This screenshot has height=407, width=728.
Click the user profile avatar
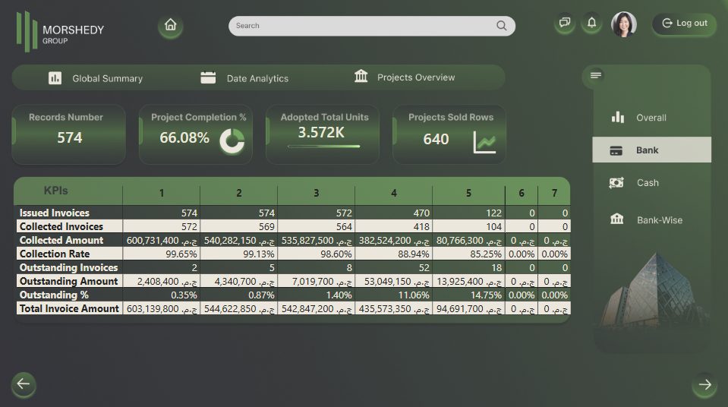623,24
